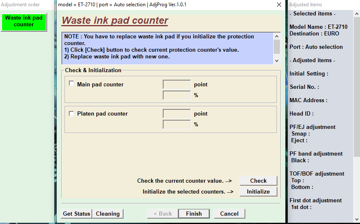
Task: Click Platen pad counter point field
Action: tap(176, 113)
